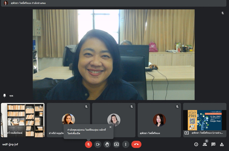The width and height of the screenshot is (229, 151).
Task: Click the pin icon on main video
Action: tap(4, 96)
